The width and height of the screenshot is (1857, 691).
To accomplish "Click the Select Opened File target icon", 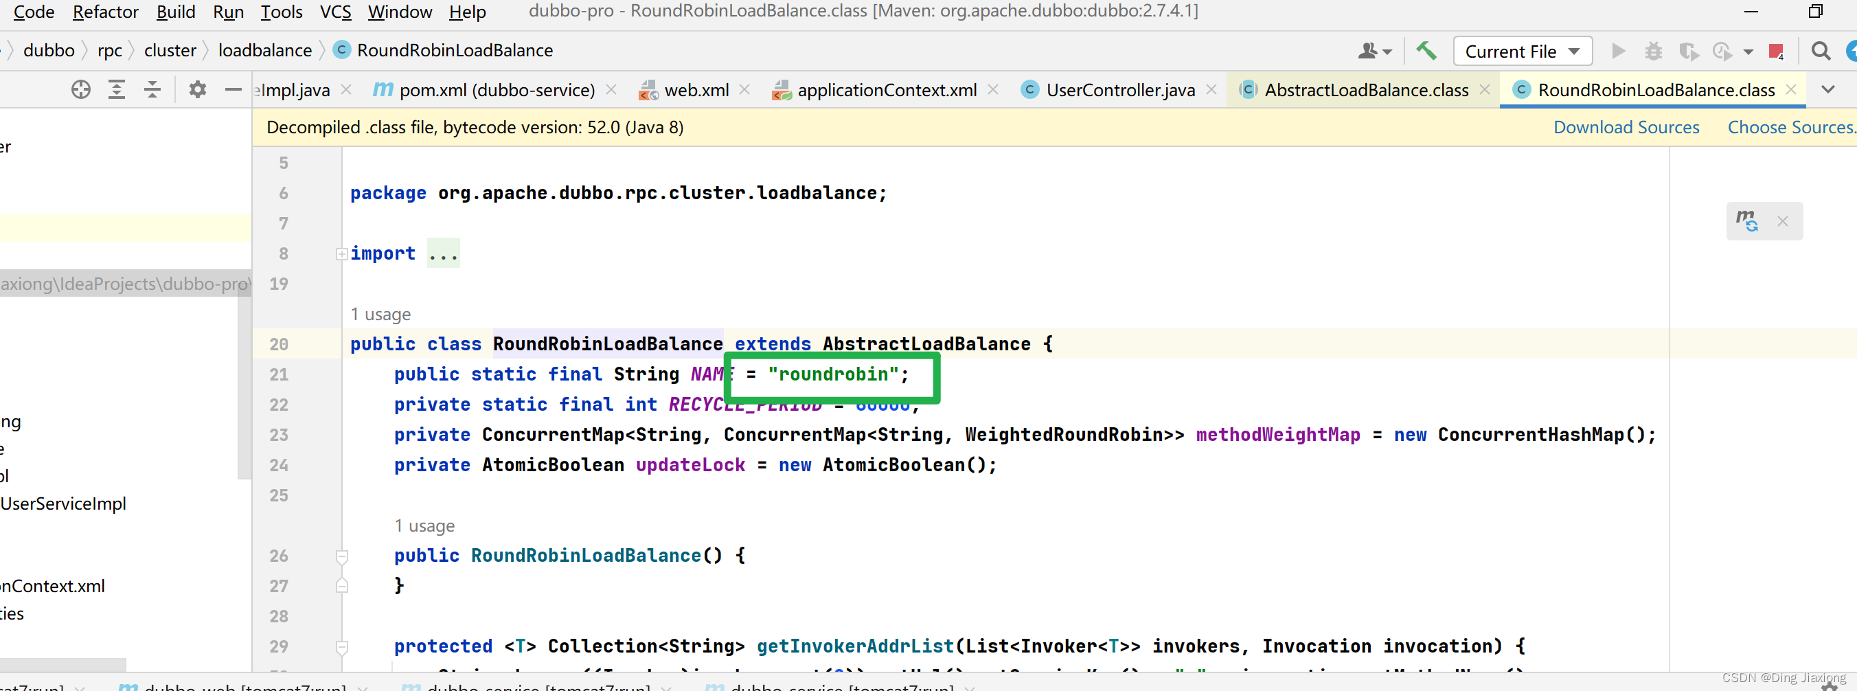I will pos(81,89).
